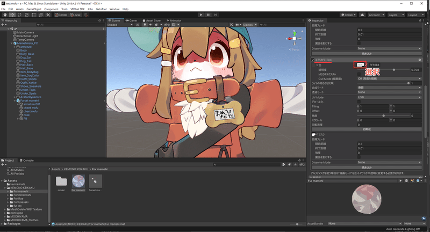The width and height of the screenshot is (430, 232).
Task: Adjust the transparency slider set to 0.708
Action: coord(383,70)
